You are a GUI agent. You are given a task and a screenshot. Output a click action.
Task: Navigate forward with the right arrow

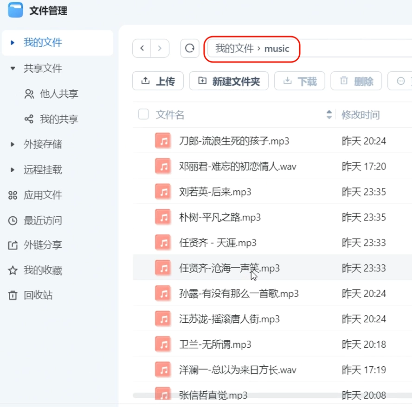coord(160,48)
